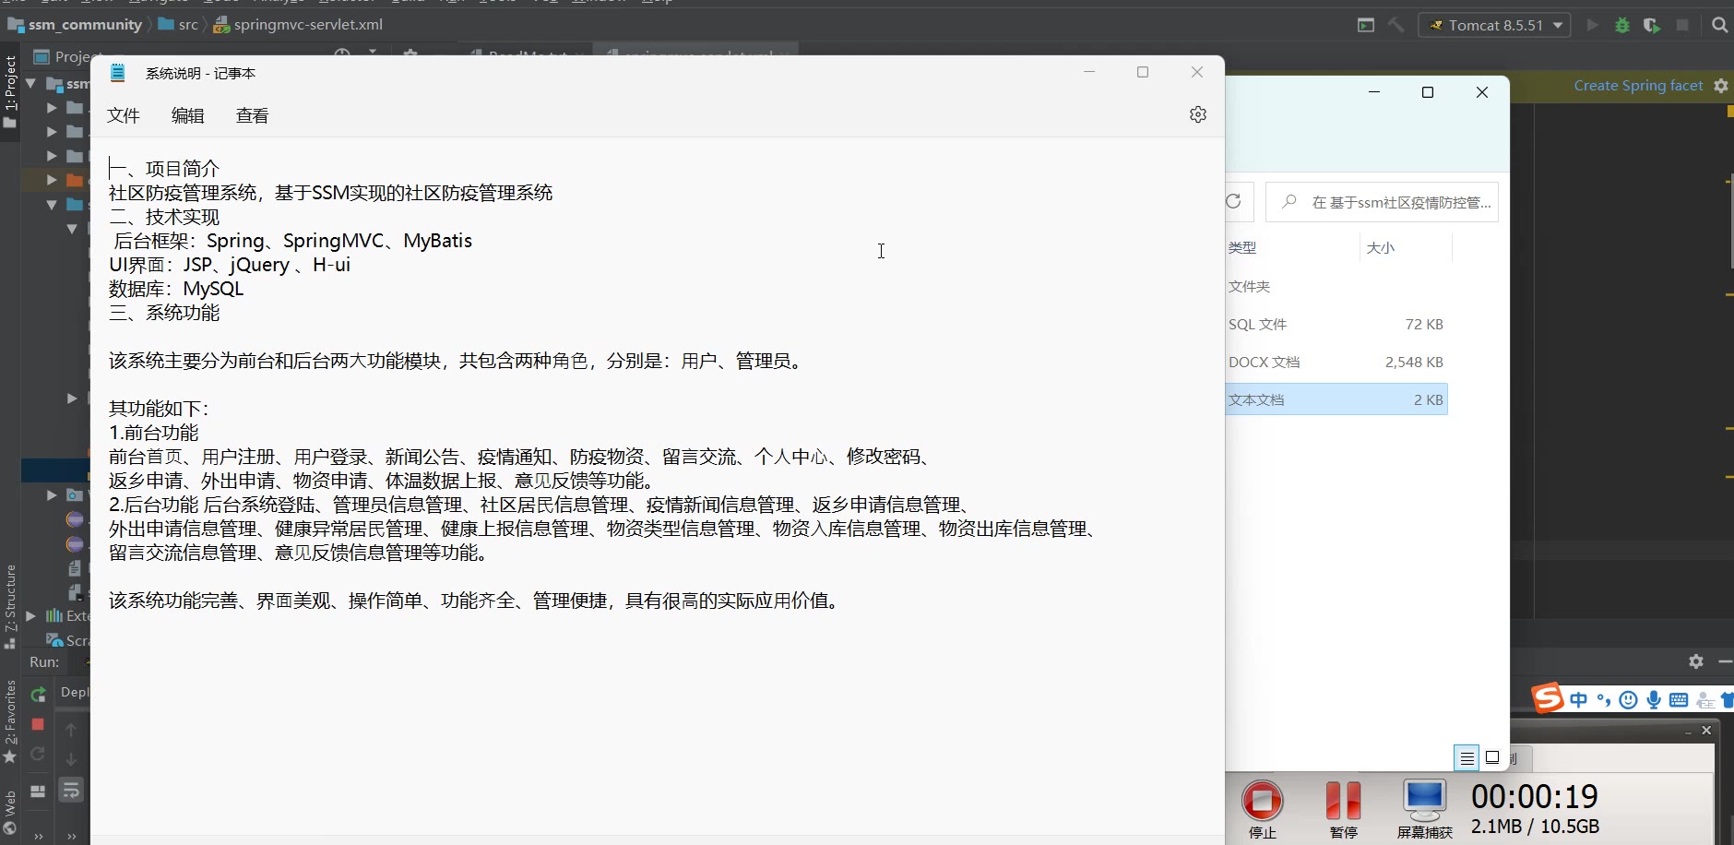
Task: Maximize the Explorer window
Action: click(1428, 92)
